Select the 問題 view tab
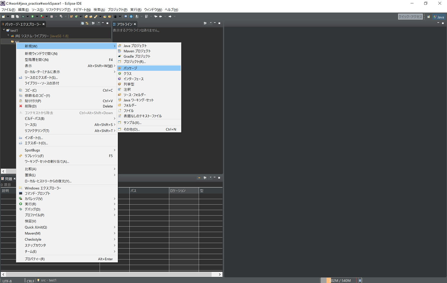This screenshot has width=447, height=283. (x=8, y=179)
